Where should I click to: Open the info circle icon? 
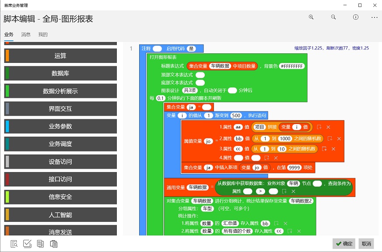point(356,17)
